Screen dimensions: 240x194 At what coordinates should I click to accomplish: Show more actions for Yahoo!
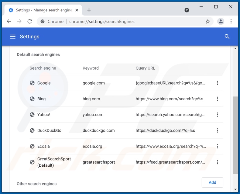click(x=217, y=115)
